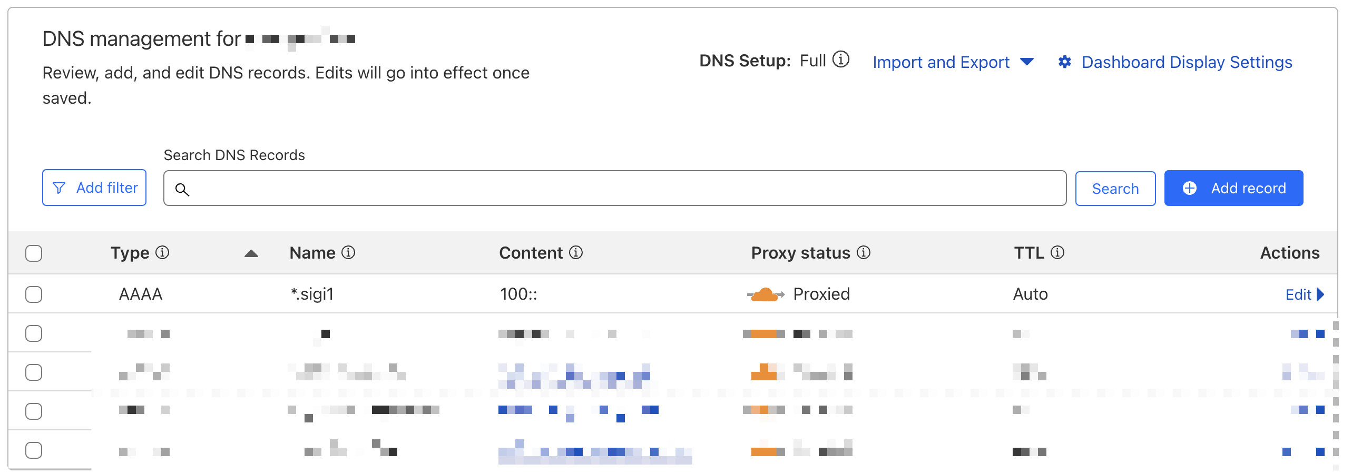Select the AAAA *.sigi1 record checkbox
Viewport: 1352px width, 473px height.
coord(34,294)
